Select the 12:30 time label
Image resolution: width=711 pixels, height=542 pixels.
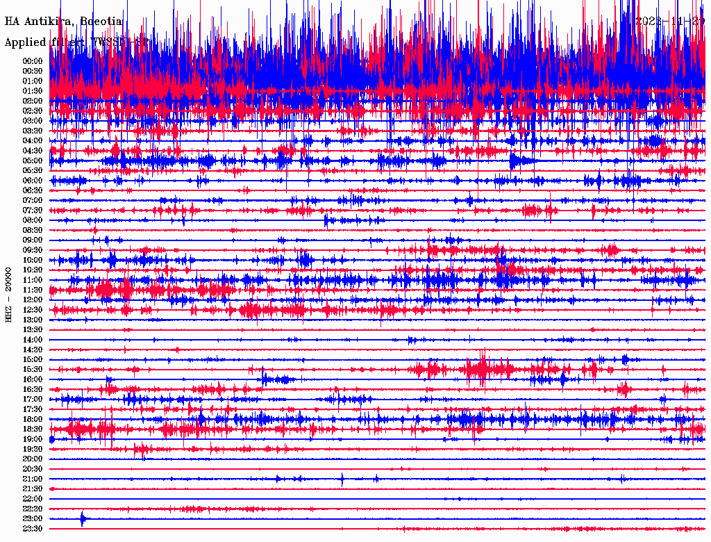[33, 310]
